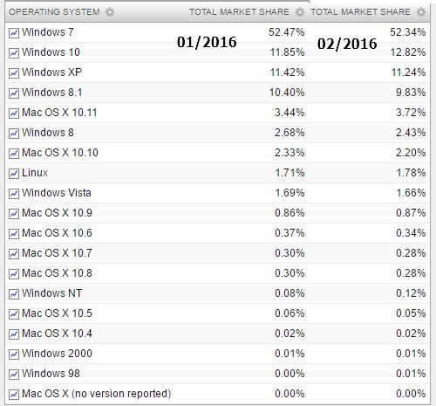Open the trend chart icon for Windows 10
This screenshot has width=436, height=406.
[x=14, y=53]
